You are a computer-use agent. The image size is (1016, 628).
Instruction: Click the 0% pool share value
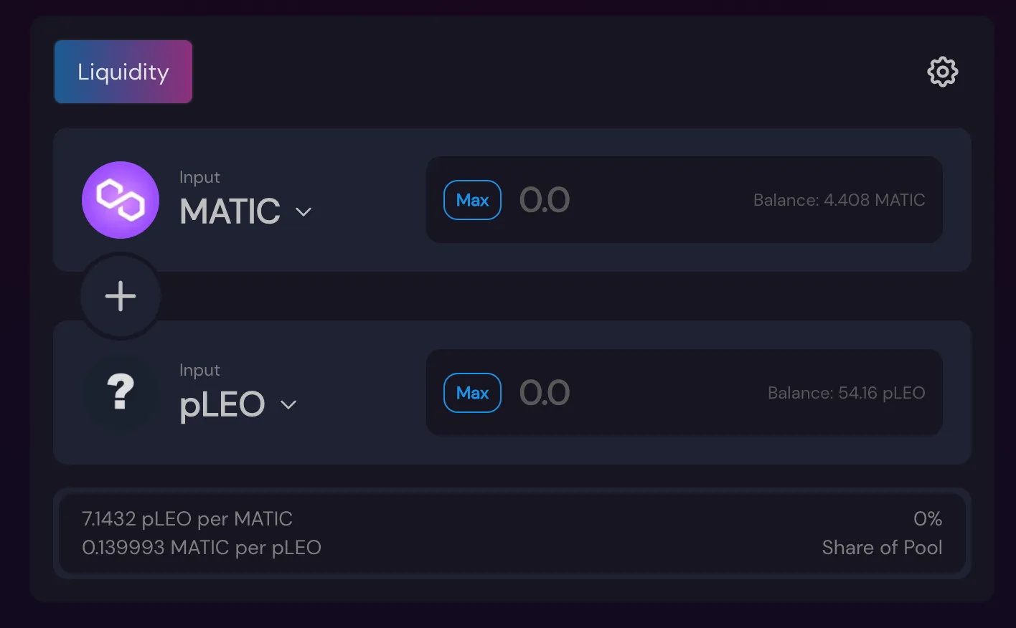928,519
